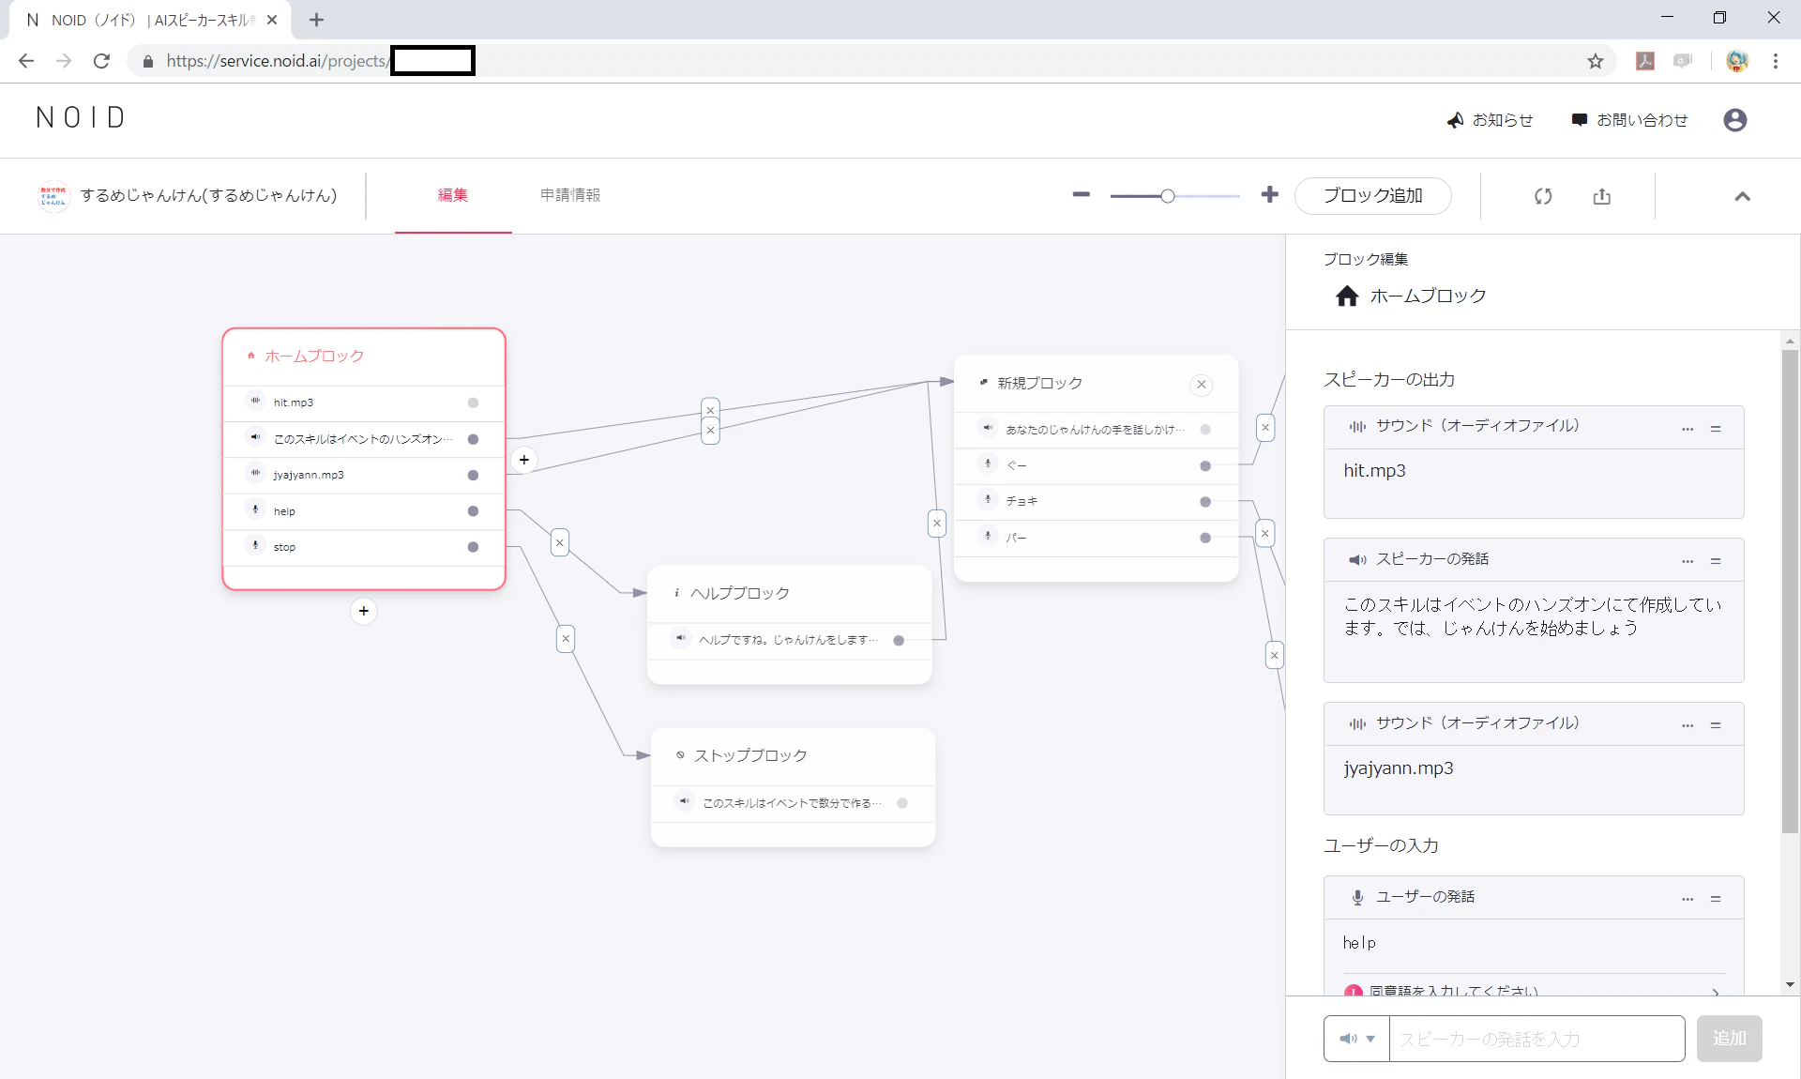The image size is (1801, 1079).
Task: Collapse toolbar with the up chevron
Action: tap(1742, 196)
